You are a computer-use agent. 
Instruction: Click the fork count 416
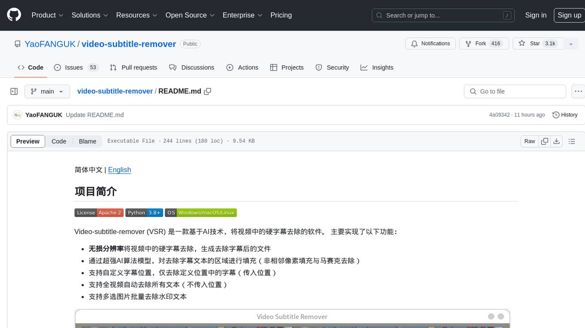496,43
